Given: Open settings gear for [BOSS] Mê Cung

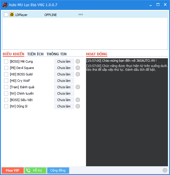Looking at the screenshot, I should [x=78, y=61].
